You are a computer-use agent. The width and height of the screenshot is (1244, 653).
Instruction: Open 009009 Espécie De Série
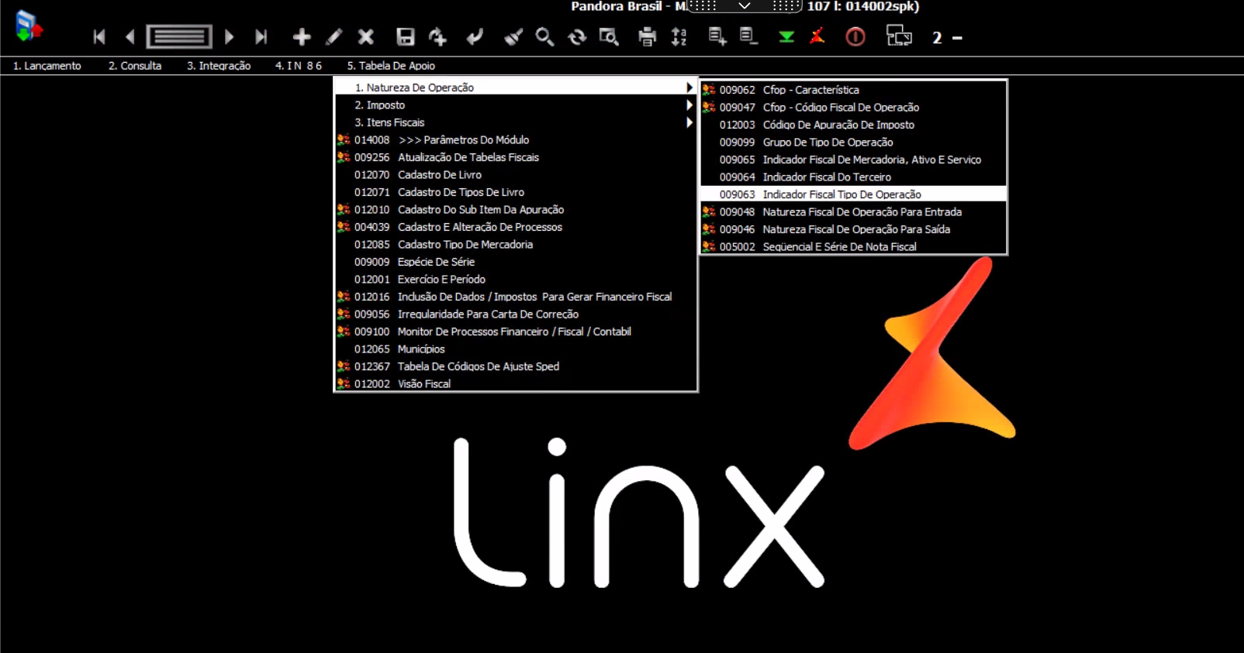pyautogui.click(x=516, y=262)
